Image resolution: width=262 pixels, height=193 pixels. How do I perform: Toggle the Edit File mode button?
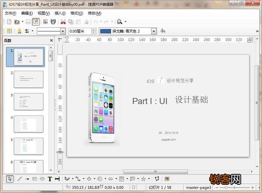point(36,22)
